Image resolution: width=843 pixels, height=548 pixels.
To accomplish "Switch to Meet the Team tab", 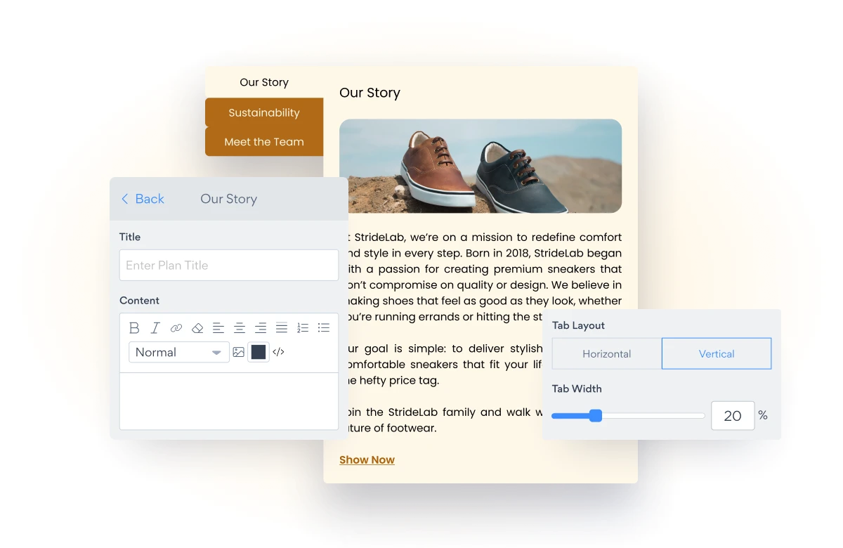I will (264, 142).
